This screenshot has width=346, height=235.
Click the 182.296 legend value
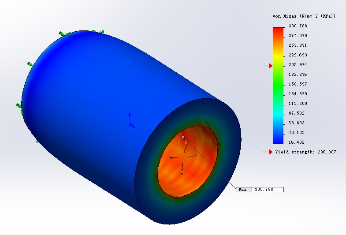[x=298, y=75]
